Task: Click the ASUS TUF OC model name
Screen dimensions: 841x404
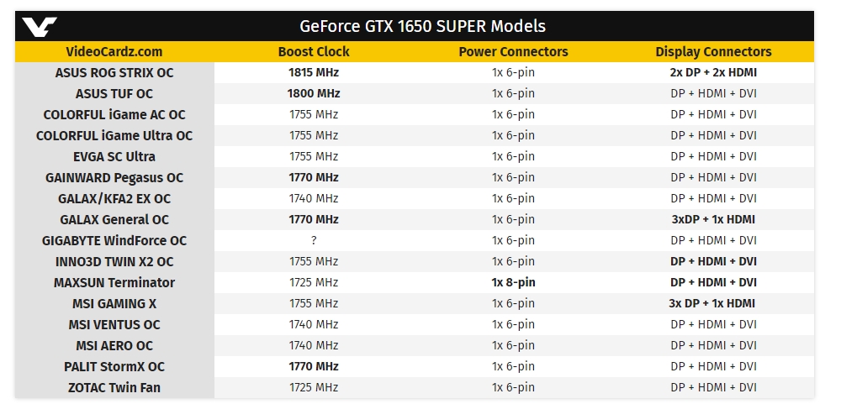Action: (x=114, y=94)
